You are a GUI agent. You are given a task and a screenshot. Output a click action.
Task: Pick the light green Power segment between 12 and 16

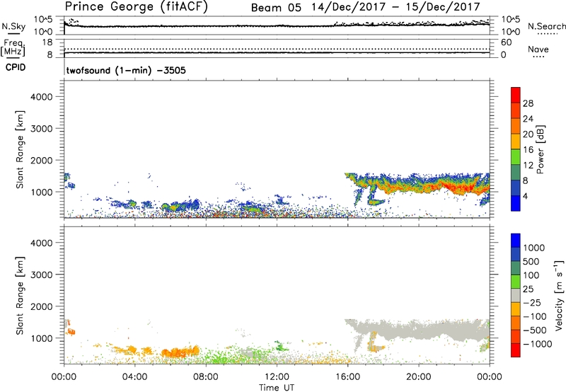coord(516,157)
